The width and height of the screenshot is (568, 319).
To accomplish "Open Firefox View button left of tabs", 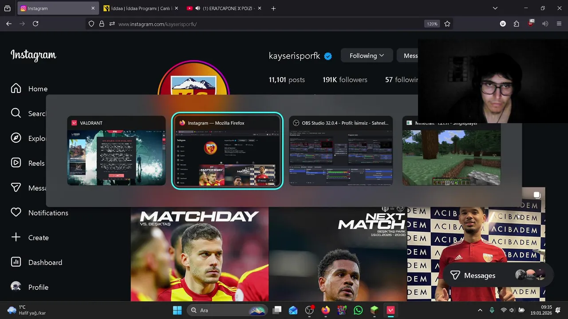I will [x=8, y=8].
